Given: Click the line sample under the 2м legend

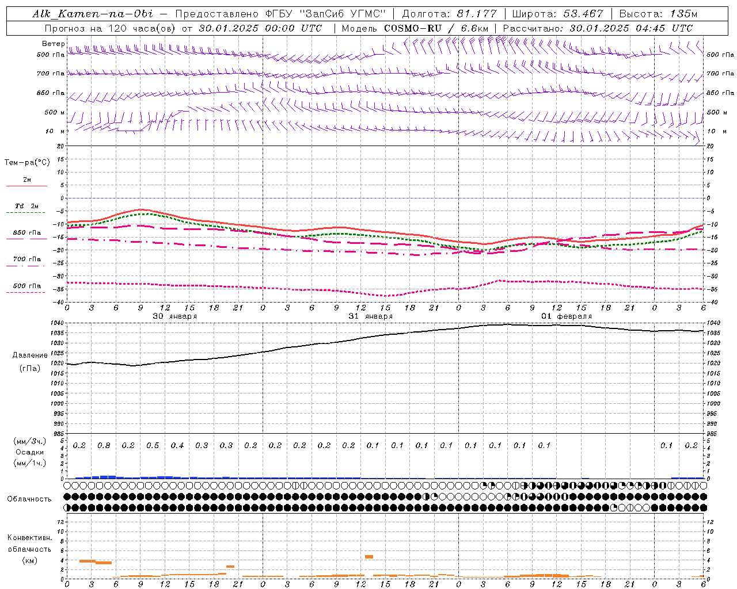Looking at the screenshot, I should [x=26, y=186].
